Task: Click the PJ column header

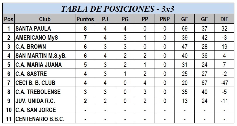Action: [x=105, y=19]
